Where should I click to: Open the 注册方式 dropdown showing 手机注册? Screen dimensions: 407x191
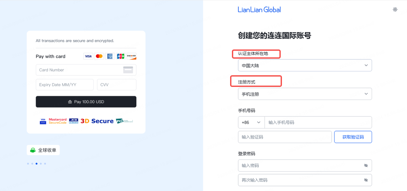305,94
